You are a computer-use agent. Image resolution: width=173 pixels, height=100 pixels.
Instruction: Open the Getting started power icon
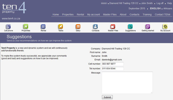coord(148,27)
